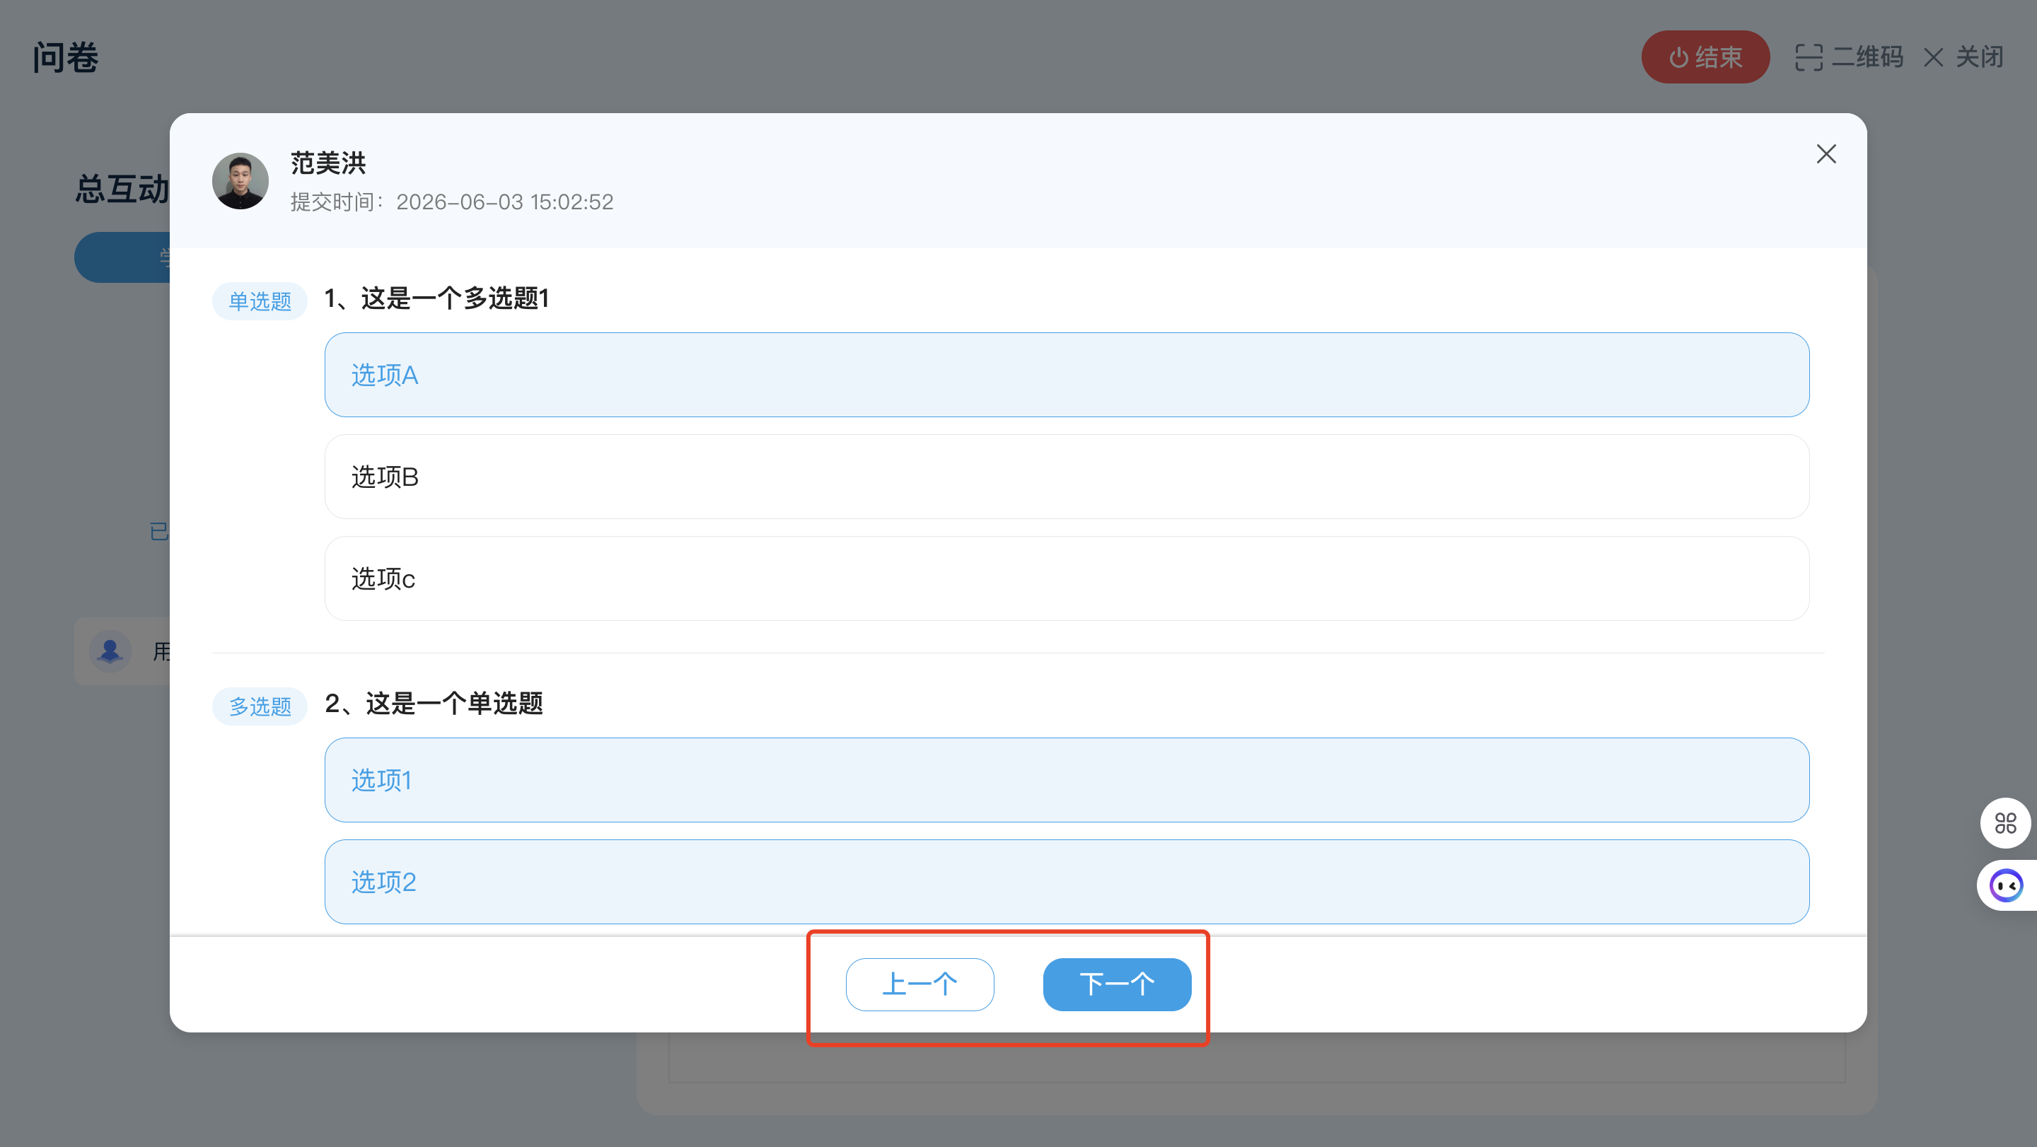This screenshot has height=1147, width=2037.
Task: Click the 单选题 type tag
Action: (260, 301)
